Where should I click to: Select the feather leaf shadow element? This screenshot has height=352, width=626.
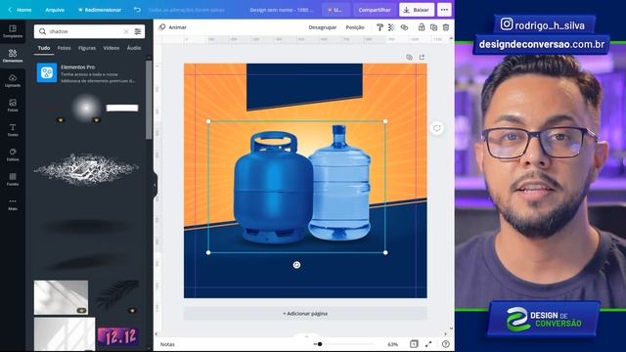click(117, 294)
